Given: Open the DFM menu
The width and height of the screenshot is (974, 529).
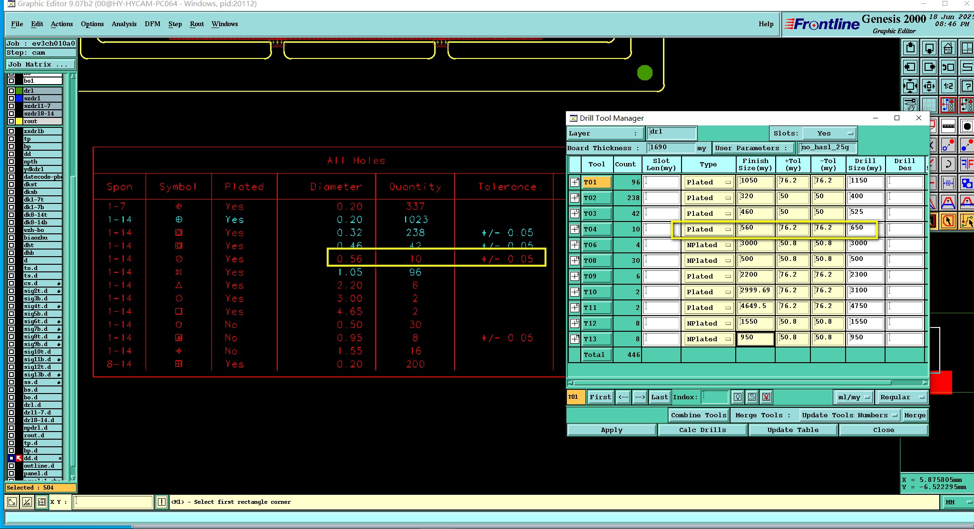Looking at the screenshot, I should tap(152, 24).
